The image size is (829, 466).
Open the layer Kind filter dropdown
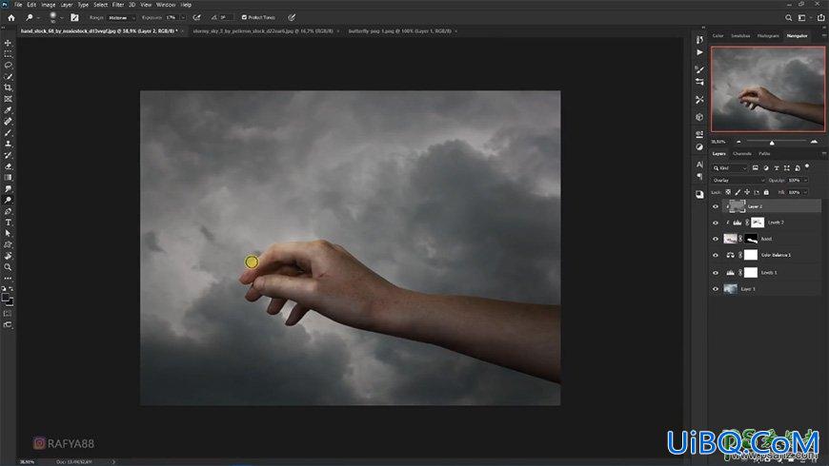(x=730, y=167)
